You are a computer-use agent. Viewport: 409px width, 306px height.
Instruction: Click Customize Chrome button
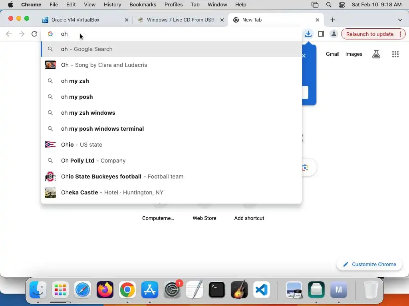[x=369, y=265]
